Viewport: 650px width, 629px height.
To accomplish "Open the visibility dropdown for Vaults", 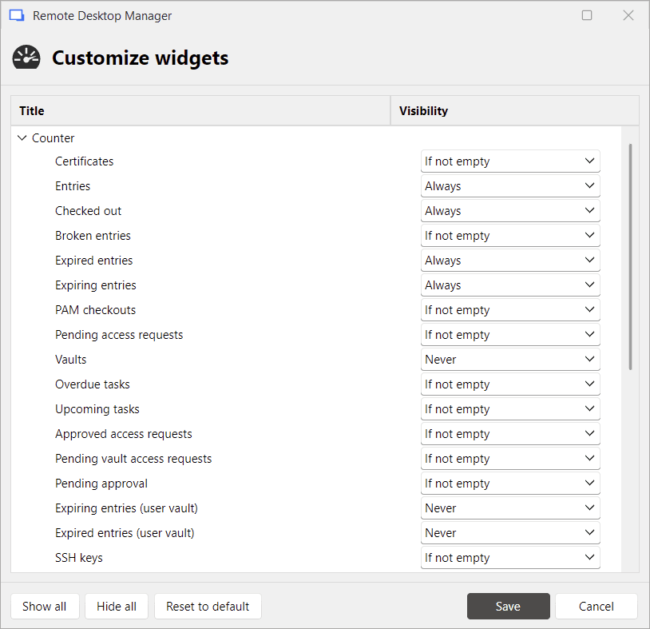I will 509,359.
